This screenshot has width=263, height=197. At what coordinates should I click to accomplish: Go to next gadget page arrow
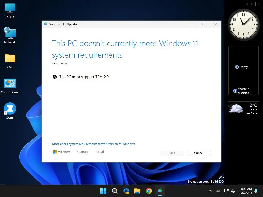click(252, 4)
